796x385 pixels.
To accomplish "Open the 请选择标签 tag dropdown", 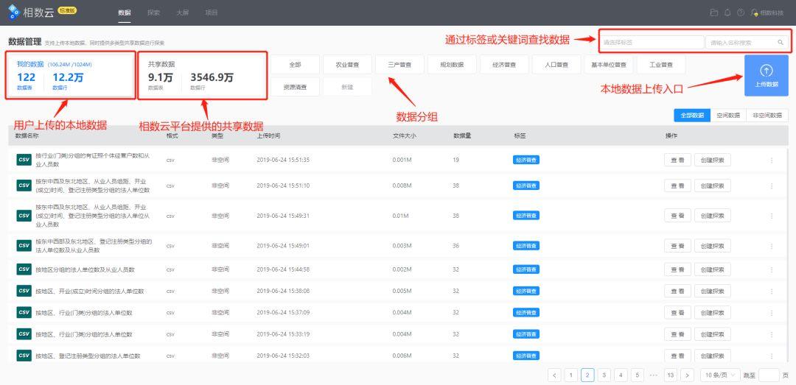I will pos(652,43).
